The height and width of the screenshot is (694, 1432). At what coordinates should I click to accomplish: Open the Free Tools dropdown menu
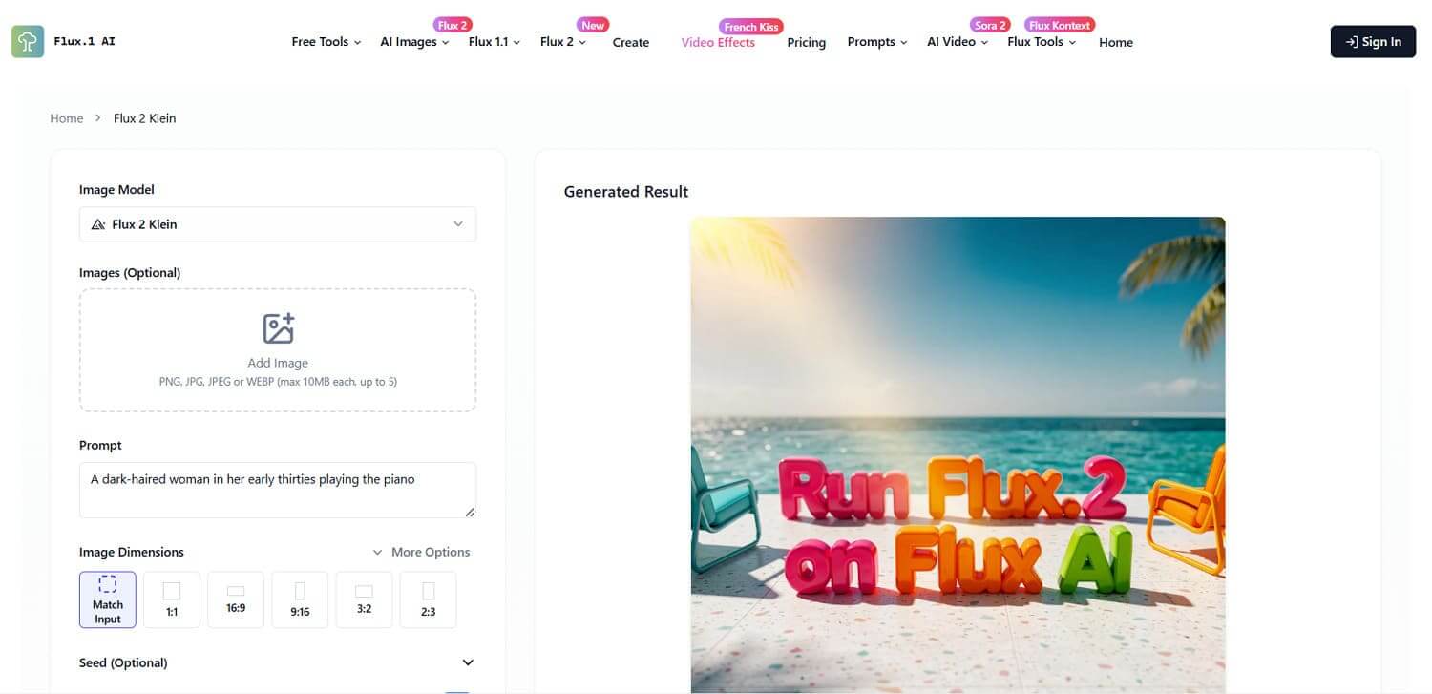click(x=325, y=42)
